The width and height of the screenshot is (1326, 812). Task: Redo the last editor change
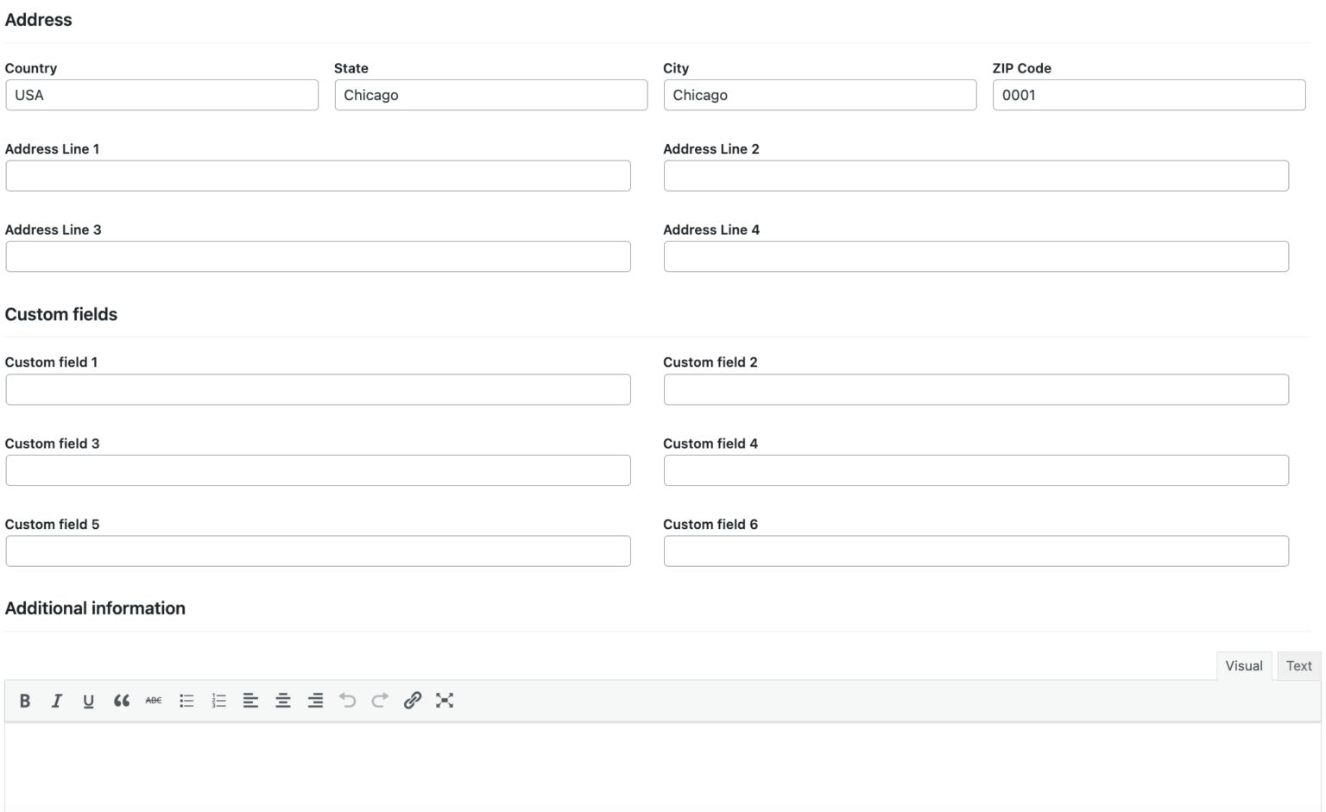coord(380,701)
